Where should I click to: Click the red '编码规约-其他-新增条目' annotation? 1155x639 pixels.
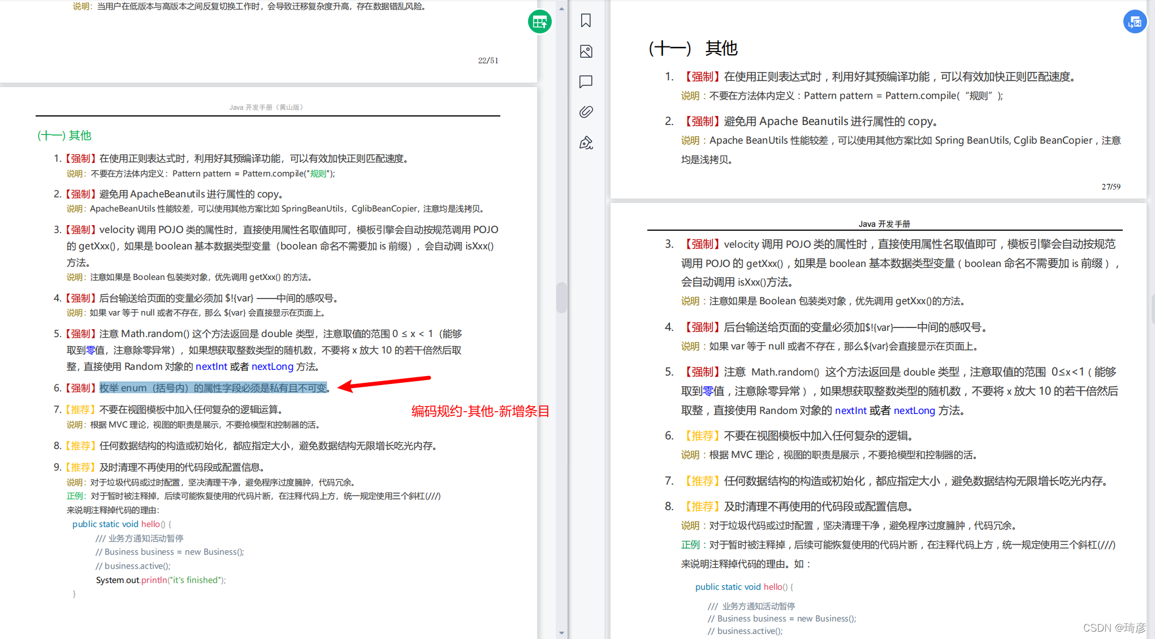[480, 411]
